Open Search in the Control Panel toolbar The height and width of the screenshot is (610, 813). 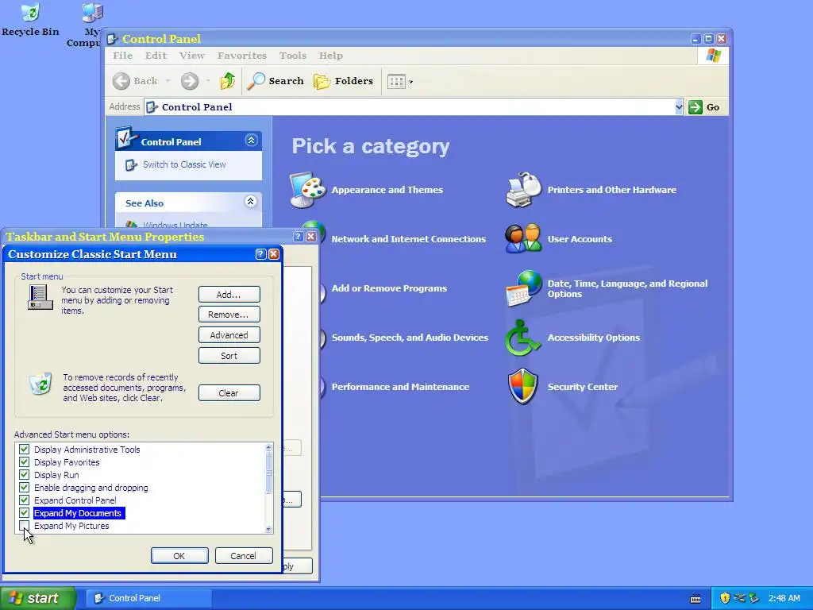[x=275, y=81]
